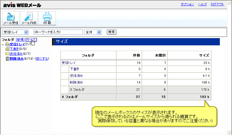Click 受信トレイ in the size table
This screenshot has width=232, height=135.
click(69, 63)
